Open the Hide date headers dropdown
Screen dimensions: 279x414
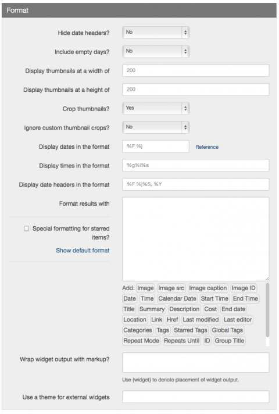(156, 33)
